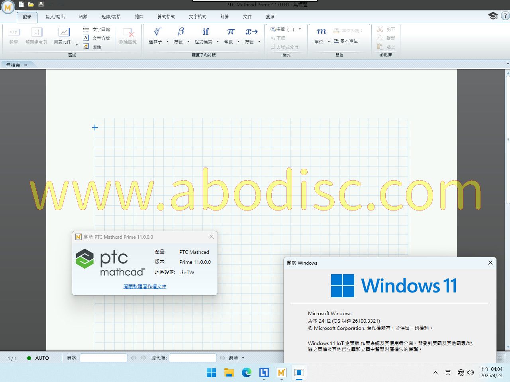510x382 pixels.
Task: Select the 無標題 worksheet tab
Action: pyautogui.click(x=13, y=65)
